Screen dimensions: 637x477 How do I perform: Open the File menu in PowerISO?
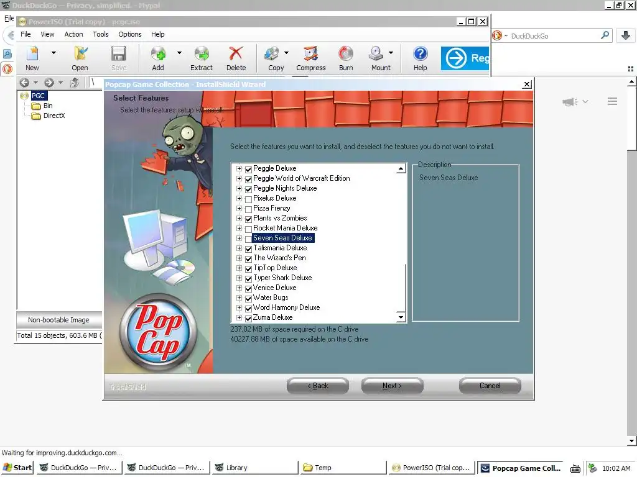pos(26,34)
